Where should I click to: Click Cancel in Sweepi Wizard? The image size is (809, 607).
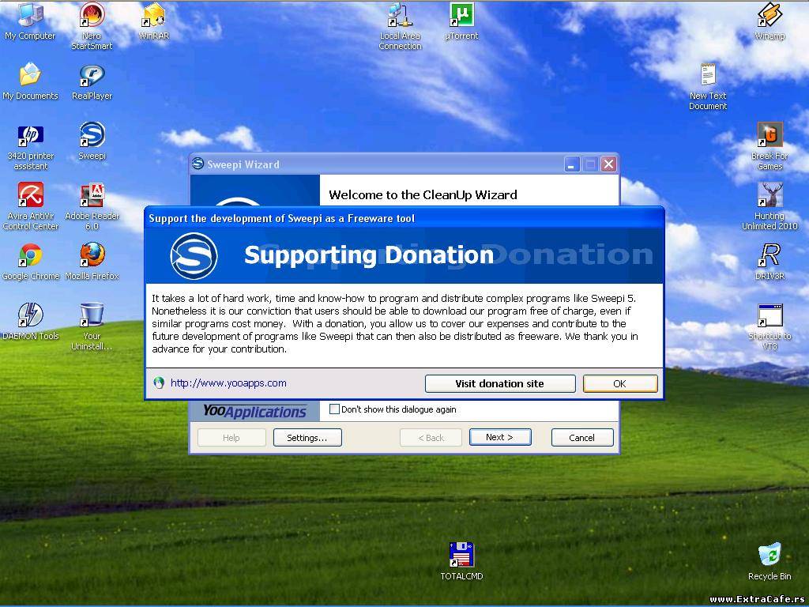point(582,437)
